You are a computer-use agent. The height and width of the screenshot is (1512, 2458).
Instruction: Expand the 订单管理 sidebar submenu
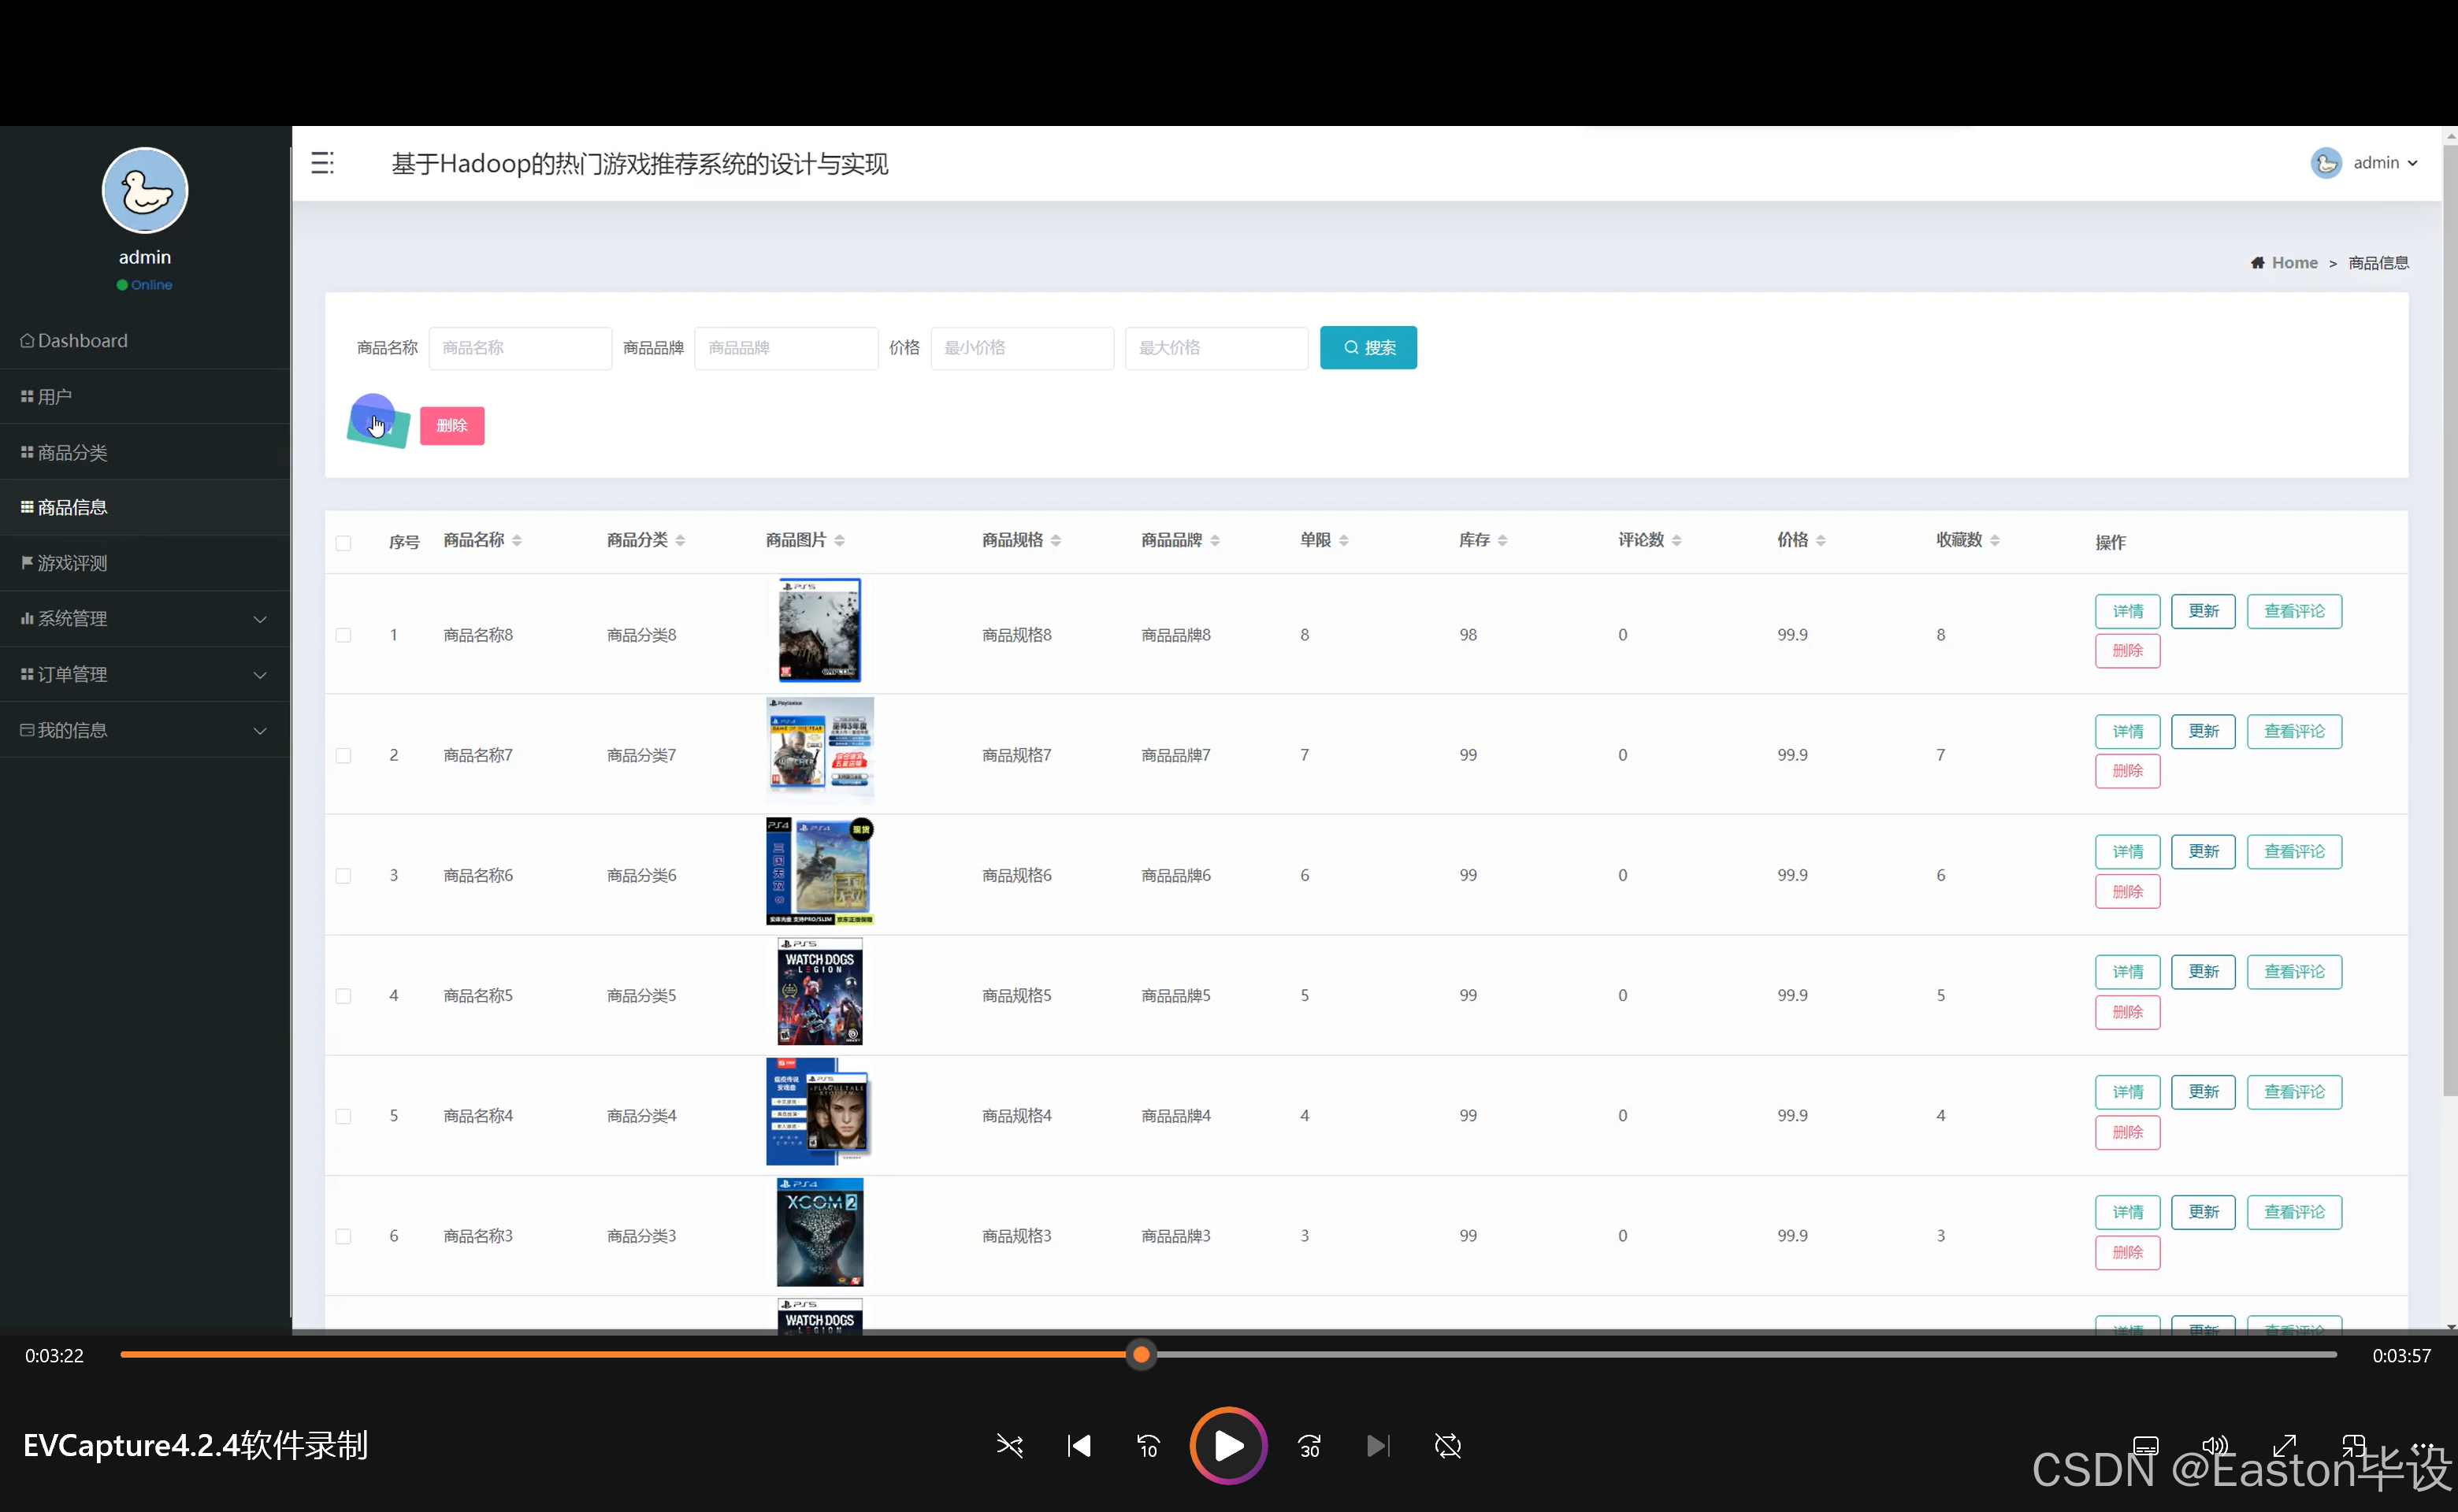click(x=145, y=675)
